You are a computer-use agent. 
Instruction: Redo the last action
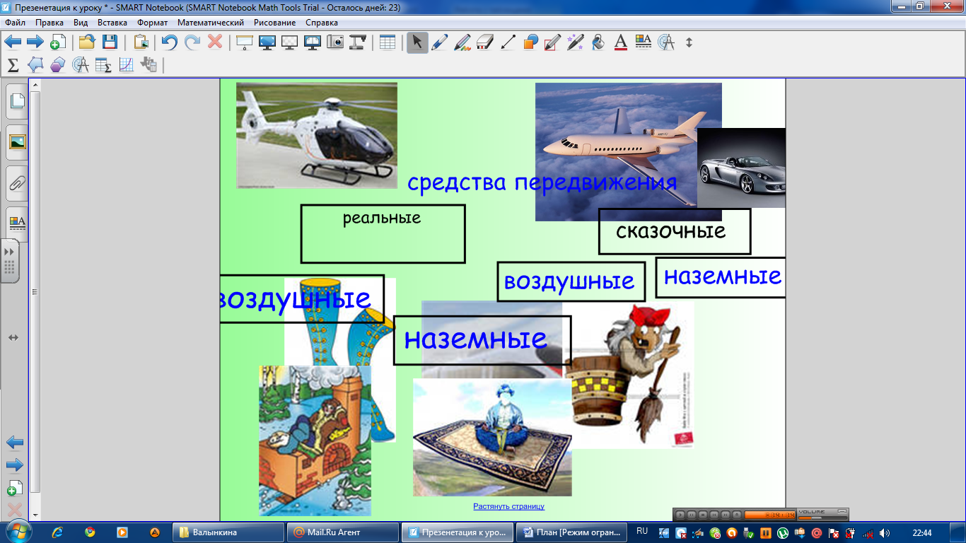(192, 42)
